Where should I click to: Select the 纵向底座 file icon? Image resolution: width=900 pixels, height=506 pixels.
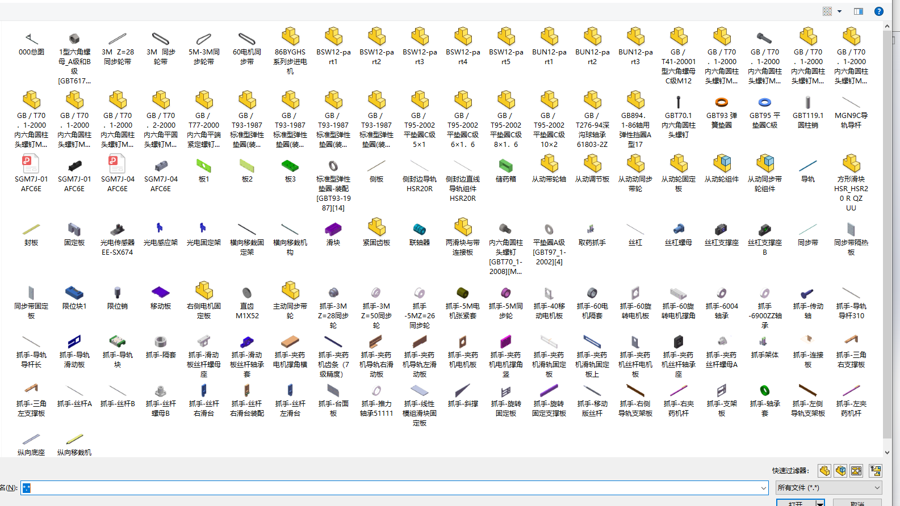pos(31,439)
